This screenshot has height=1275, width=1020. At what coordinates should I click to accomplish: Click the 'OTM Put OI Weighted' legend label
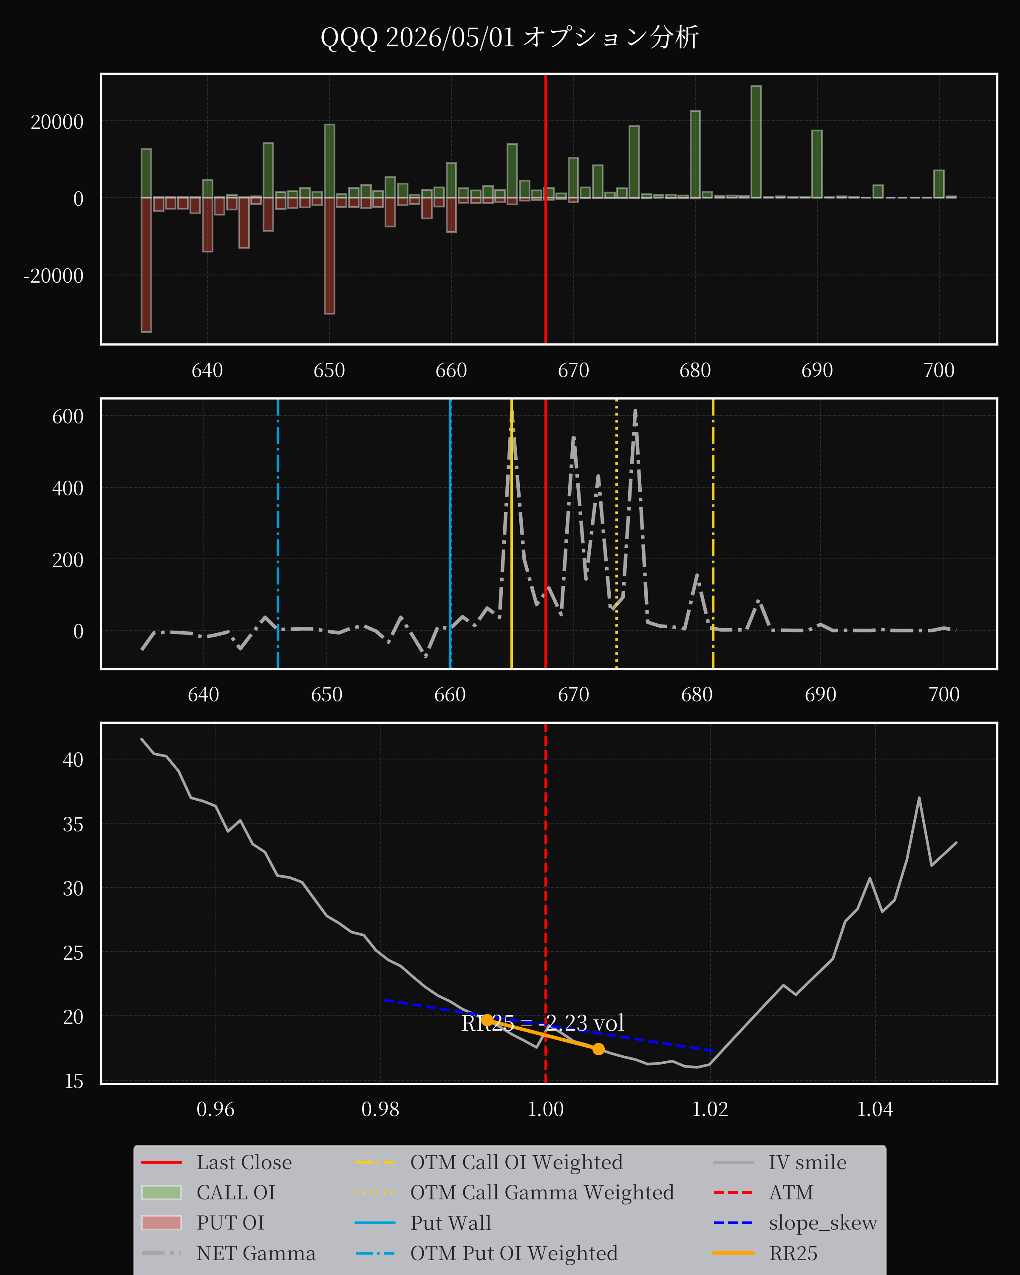coord(514,1253)
